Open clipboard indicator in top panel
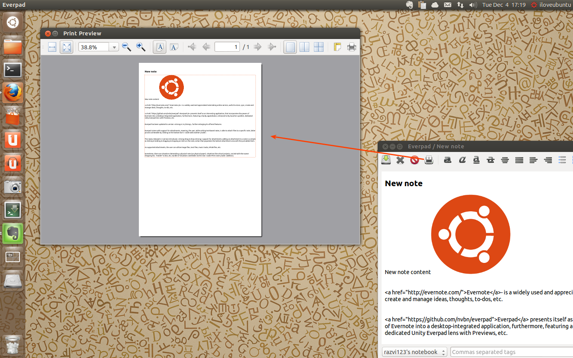Viewport: 573px width, 358px height. click(x=422, y=5)
